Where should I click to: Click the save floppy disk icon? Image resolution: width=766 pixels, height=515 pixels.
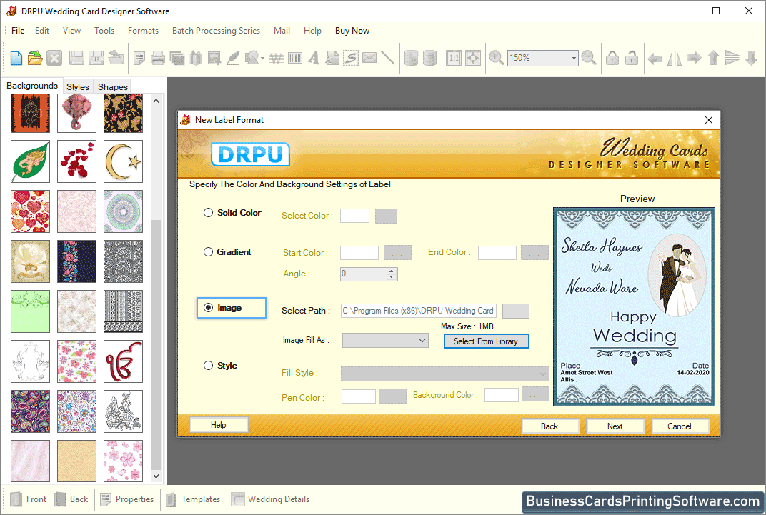(76, 58)
